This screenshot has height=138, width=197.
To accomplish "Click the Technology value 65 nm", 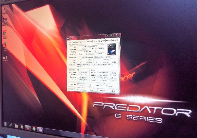I will coord(81,54).
